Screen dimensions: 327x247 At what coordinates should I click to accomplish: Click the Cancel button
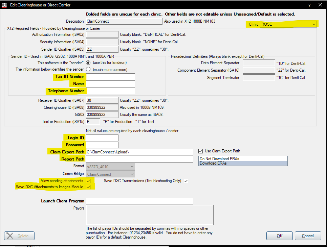click(308, 236)
